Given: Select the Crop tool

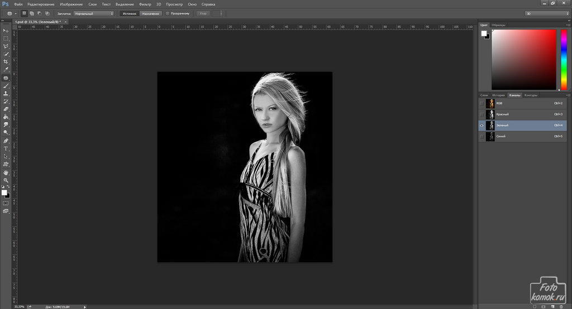Looking at the screenshot, I should [x=6, y=61].
